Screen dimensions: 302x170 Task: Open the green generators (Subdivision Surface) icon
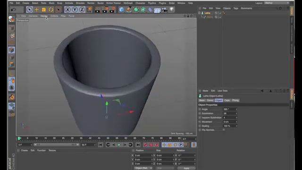[136, 9]
